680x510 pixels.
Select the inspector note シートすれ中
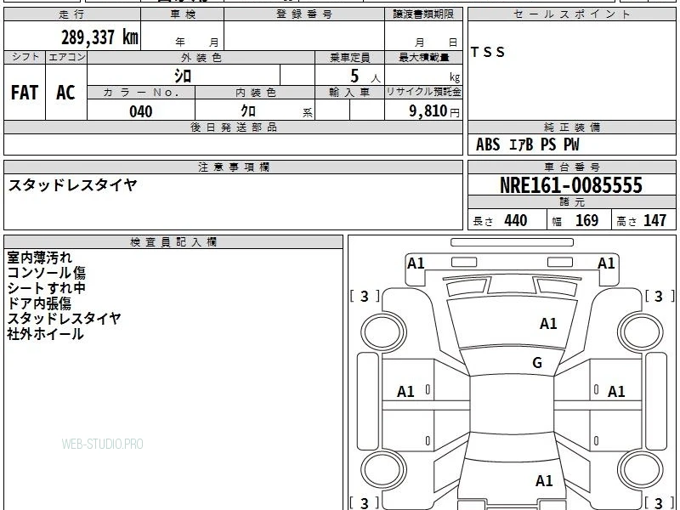[x=47, y=288]
